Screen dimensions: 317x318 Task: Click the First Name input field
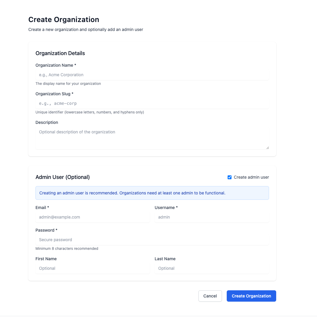93,268
